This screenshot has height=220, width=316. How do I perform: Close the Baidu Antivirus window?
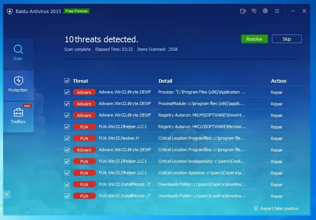pos(304,11)
